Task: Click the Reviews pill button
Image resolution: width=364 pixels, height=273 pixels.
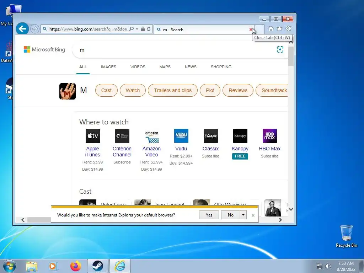Action: click(x=238, y=90)
